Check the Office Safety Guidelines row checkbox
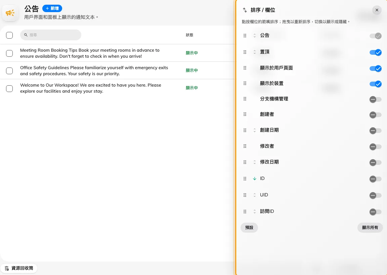The image size is (387, 275). 9,71
